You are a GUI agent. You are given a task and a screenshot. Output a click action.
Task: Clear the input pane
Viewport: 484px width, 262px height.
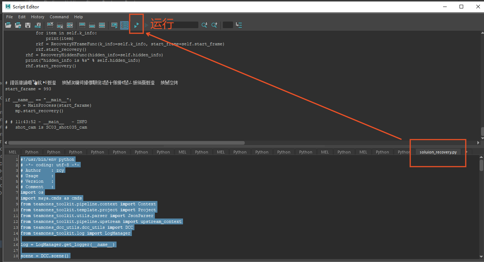[60, 25]
